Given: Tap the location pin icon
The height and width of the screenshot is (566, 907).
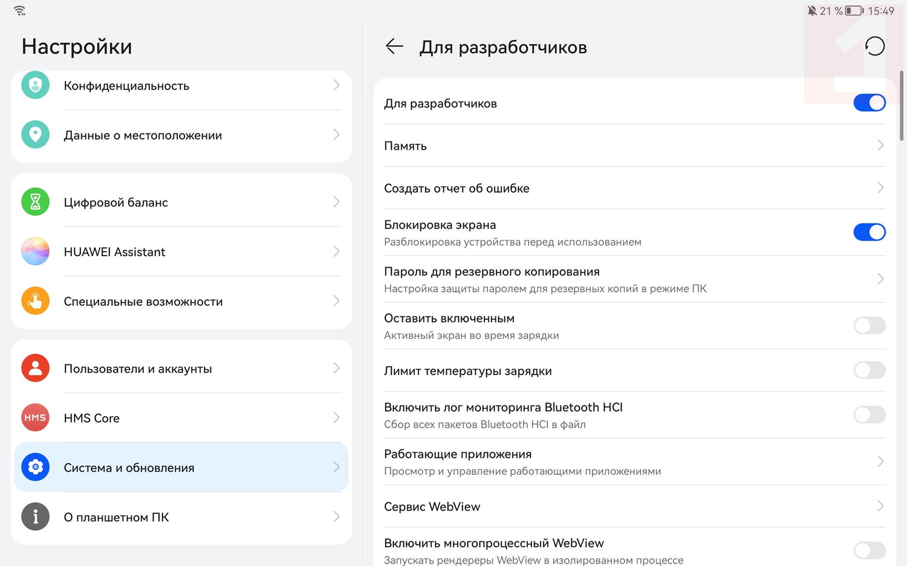Looking at the screenshot, I should [35, 135].
